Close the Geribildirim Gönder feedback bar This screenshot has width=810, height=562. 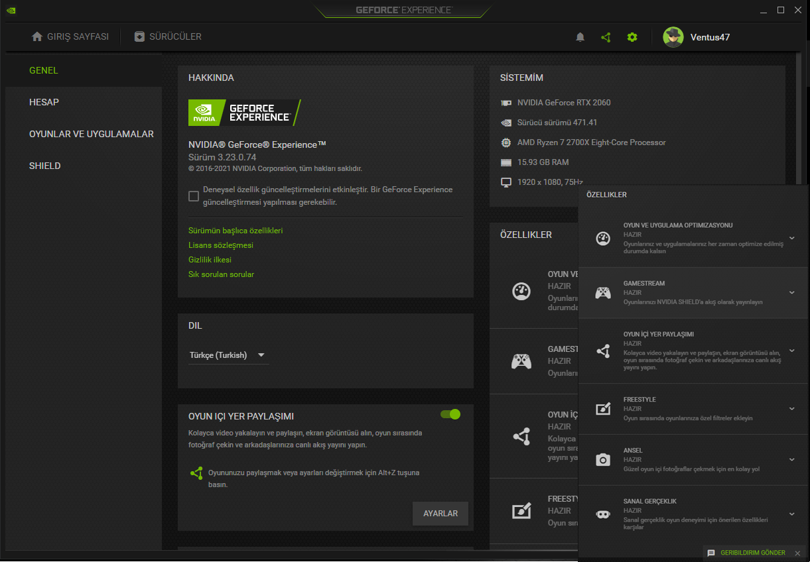point(797,553)
